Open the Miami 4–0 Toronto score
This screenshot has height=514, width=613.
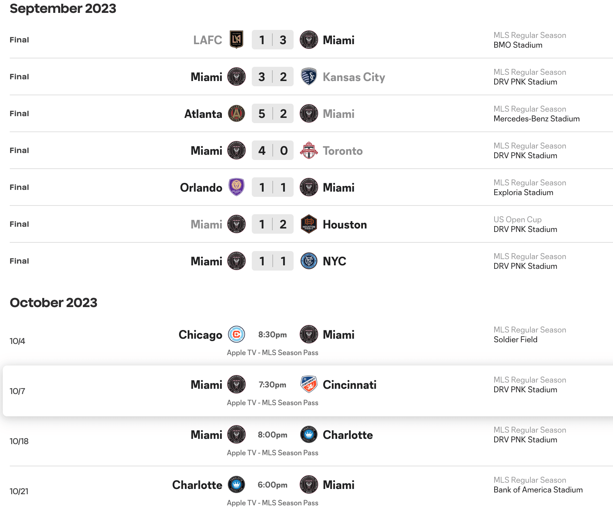(x=272, y=150)
